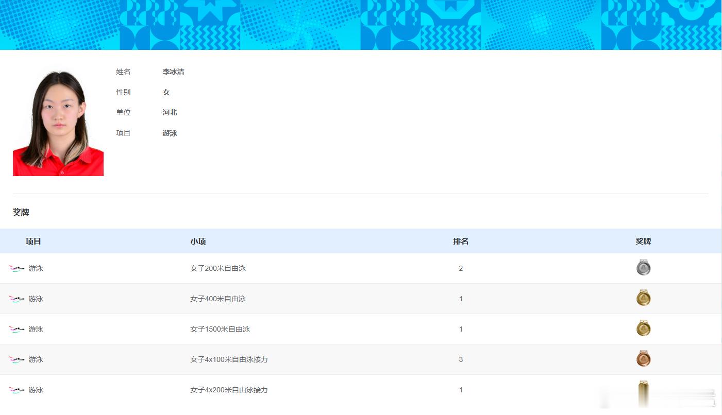722x415 pixels.
Task: Click 游泳 text in the 女子400米自由泳 row
Action: 36,299
